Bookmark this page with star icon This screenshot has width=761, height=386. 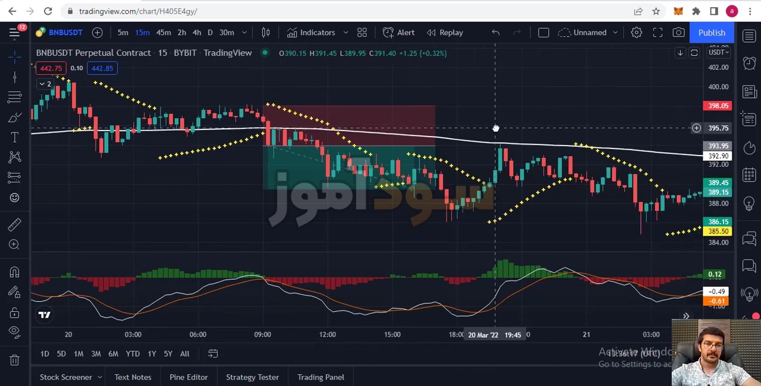pyautogui.click(x=656, y=11)
